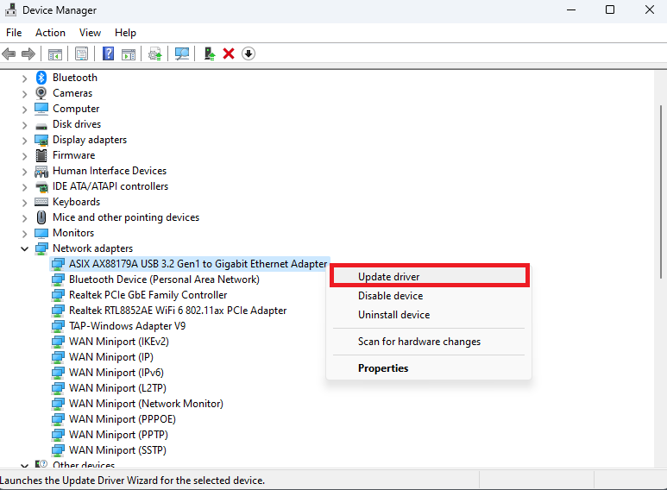Open the File menu
Image resolution: width=667 pixels, height=490 pixels.
[14, 33]
